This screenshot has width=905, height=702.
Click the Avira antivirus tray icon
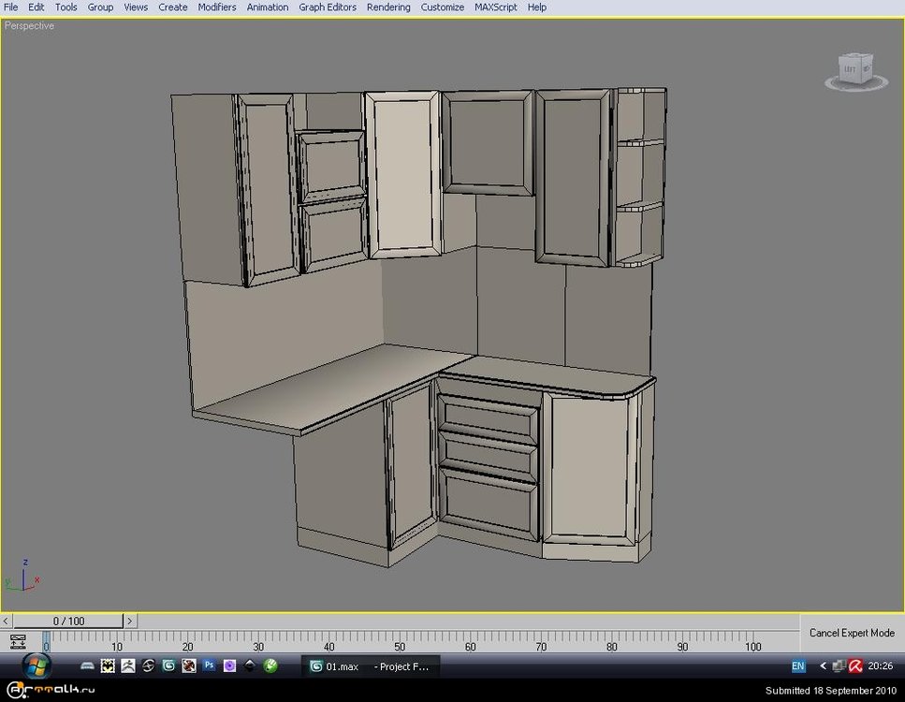pyautogui.click(x=854, y=666)
